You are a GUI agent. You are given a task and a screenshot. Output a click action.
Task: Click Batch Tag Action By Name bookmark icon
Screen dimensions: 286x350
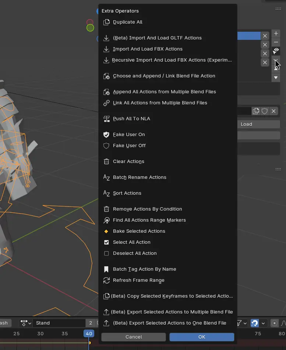click(106, 269)
